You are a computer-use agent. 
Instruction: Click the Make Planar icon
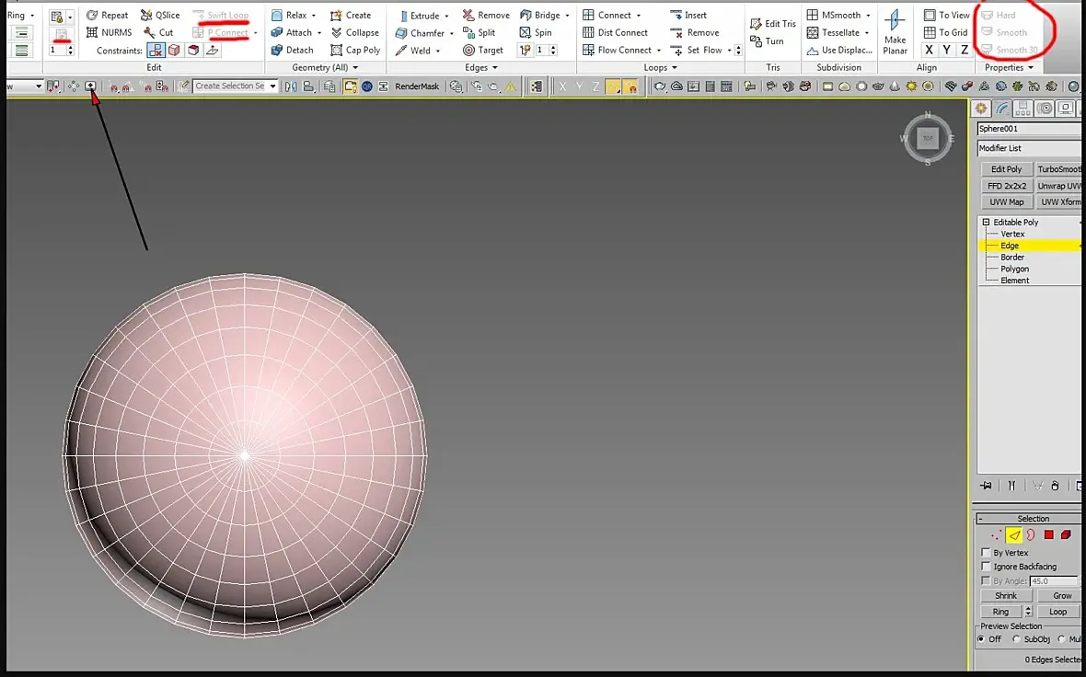point(895,23)
